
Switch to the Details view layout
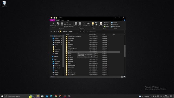(122, 77)
